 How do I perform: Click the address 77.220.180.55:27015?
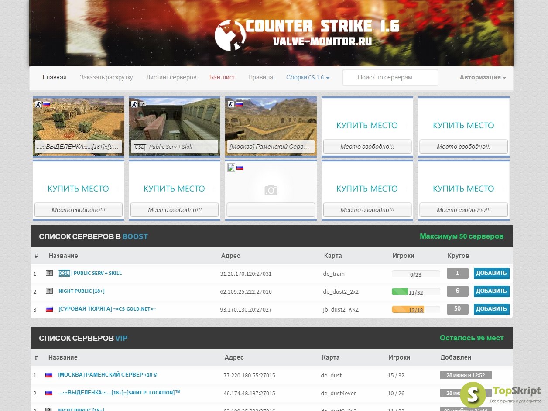[x=249, y=376]
